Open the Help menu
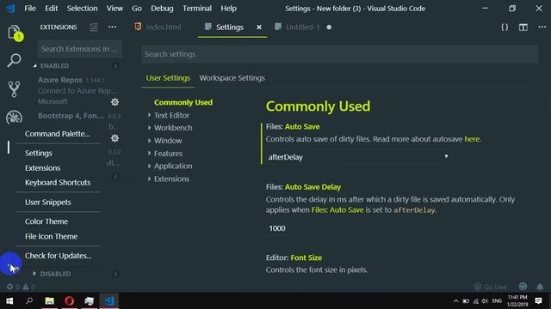 pos(228,8)
